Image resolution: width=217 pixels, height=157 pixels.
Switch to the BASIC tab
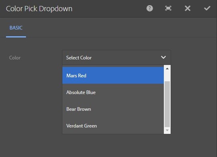16,28
